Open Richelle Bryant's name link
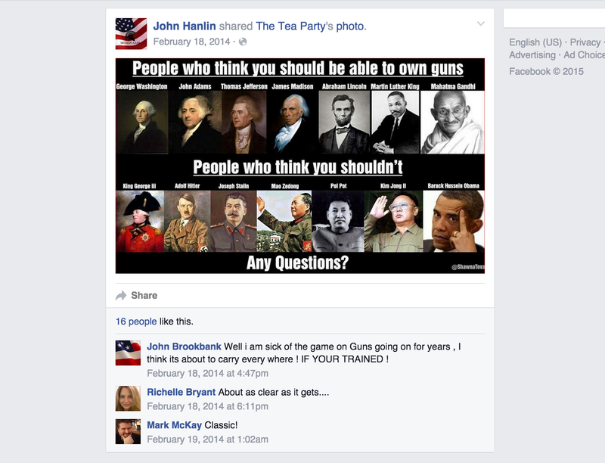The width and height of the screenshot is (605, 463). point(181,393)
